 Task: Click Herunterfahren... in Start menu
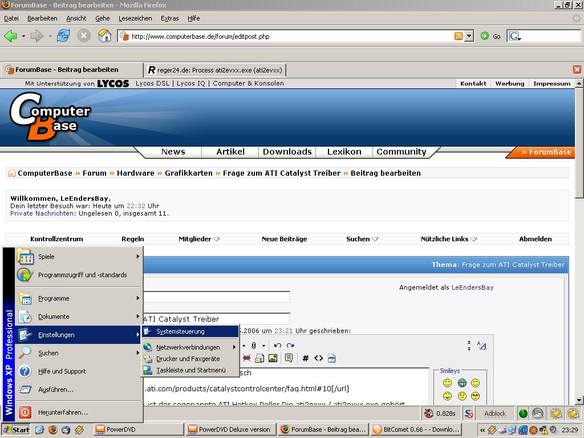pyautogui.click(x=79, y=412)
